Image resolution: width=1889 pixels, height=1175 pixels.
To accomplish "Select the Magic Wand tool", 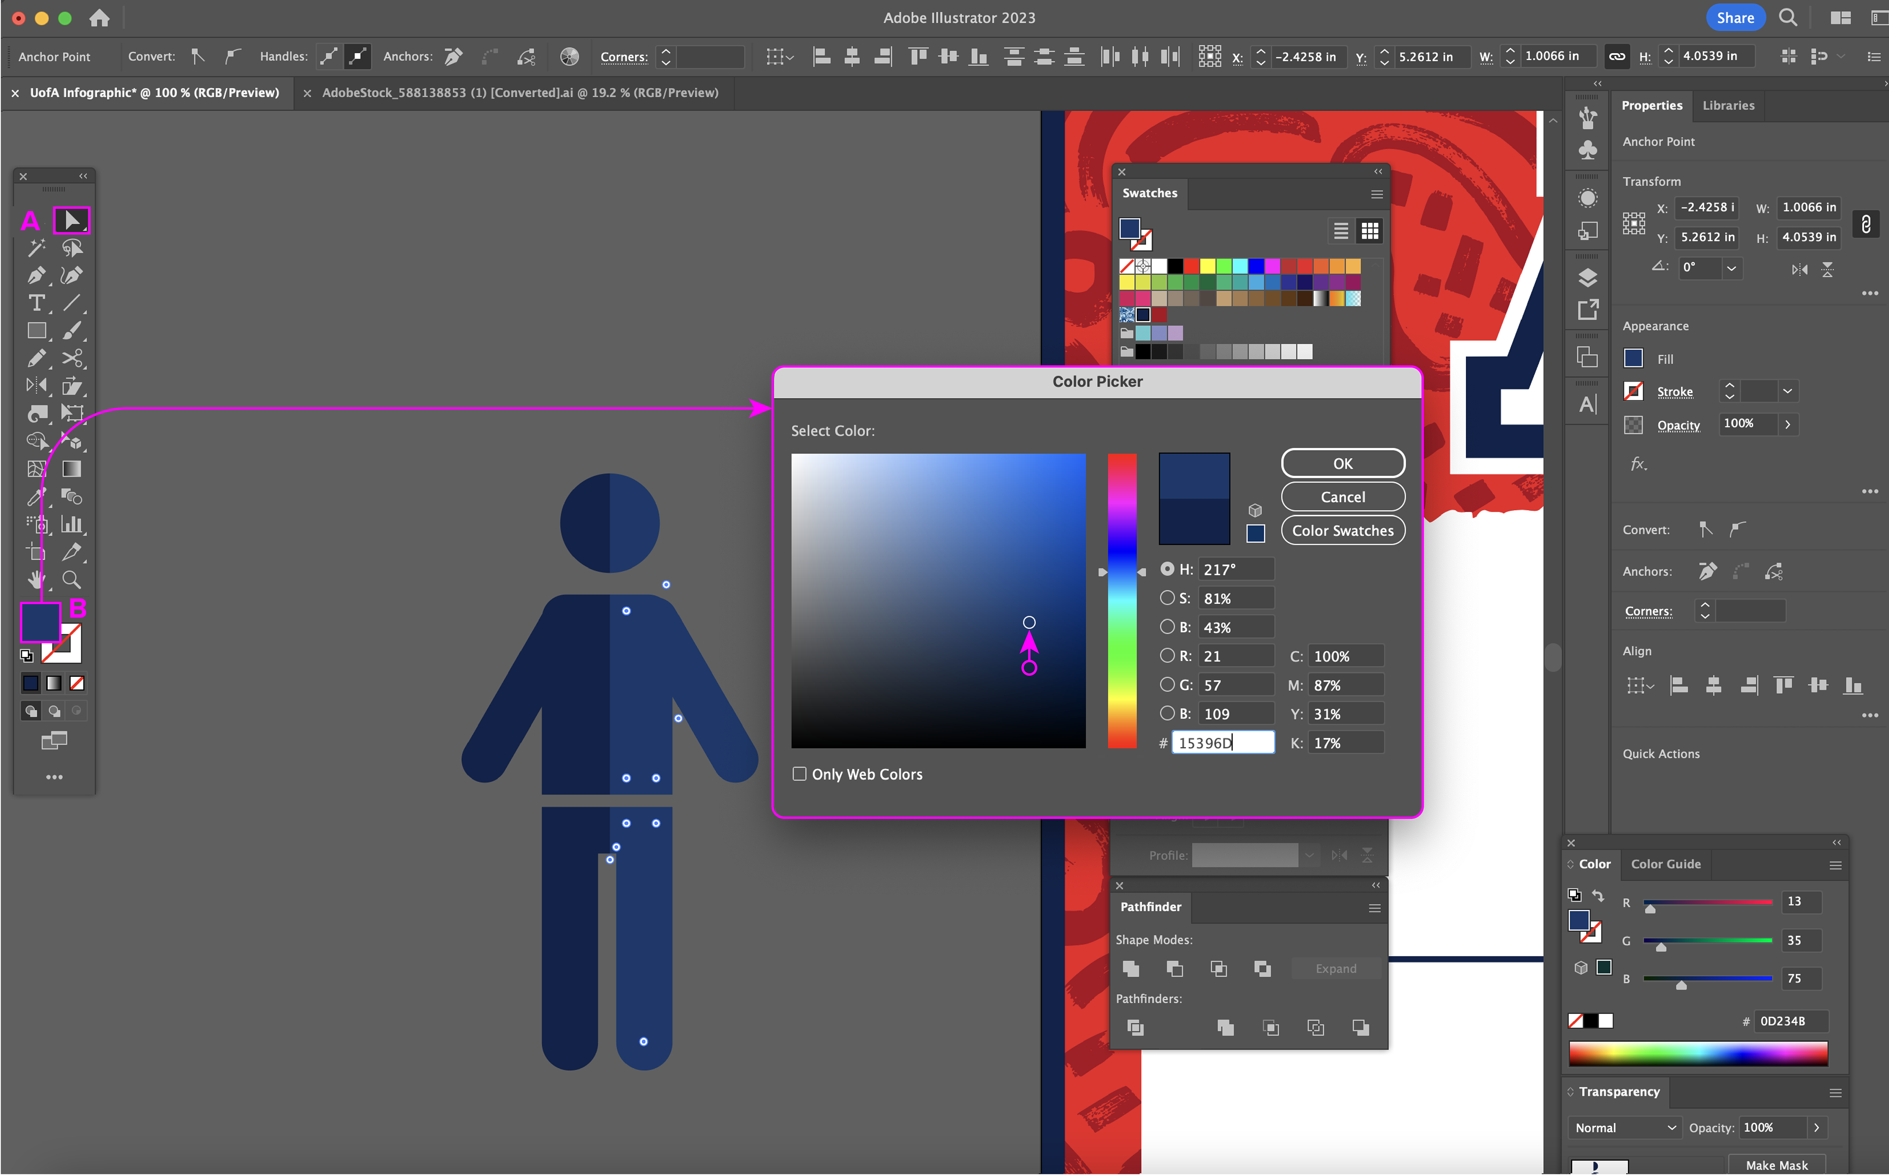I will (36, 248).
